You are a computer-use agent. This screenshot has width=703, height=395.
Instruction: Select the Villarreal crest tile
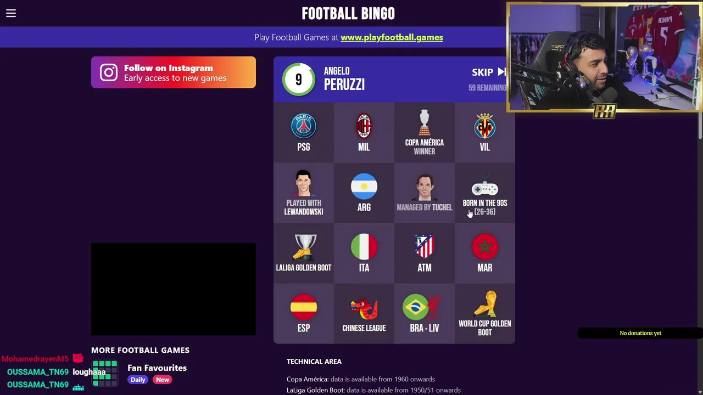click(x=485, y=132)
